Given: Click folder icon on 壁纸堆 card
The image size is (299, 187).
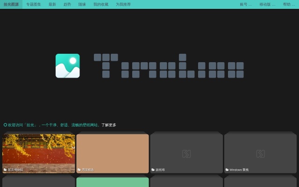Looking at the screenshot, I should [153, 170].
